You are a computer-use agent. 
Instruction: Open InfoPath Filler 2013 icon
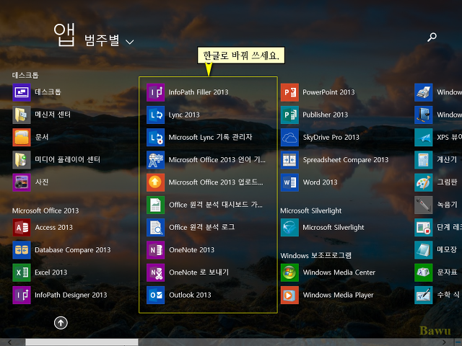click(x=156, y=92)
